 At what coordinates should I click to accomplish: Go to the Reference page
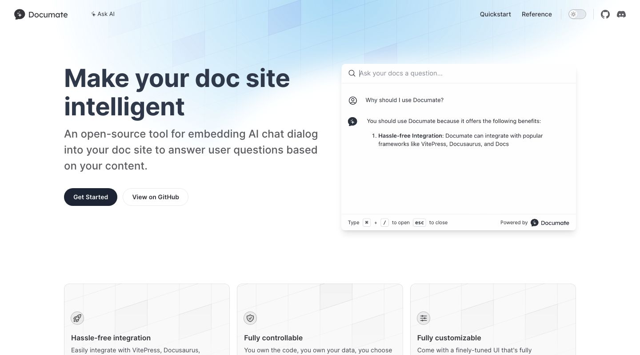[536, 14]
